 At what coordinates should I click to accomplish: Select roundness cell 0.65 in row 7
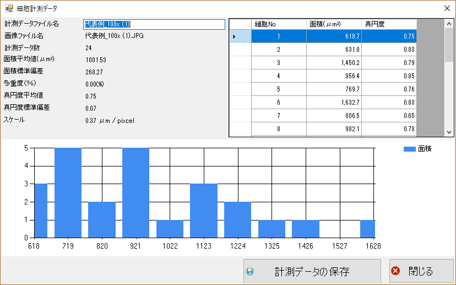[389, 116]
